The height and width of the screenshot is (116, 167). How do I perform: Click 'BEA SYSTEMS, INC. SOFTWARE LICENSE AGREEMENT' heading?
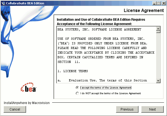(x=99, y=29)
